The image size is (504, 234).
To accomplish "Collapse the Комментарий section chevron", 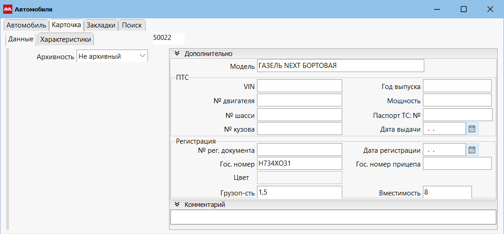I will 177,204.
